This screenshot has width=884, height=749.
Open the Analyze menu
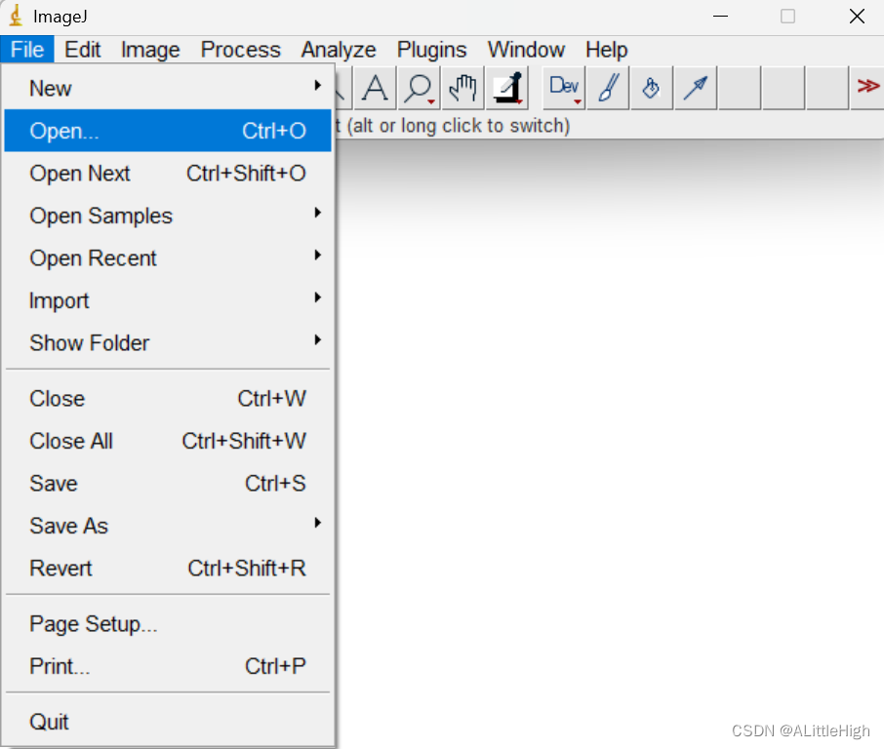(x=339, y=50)
